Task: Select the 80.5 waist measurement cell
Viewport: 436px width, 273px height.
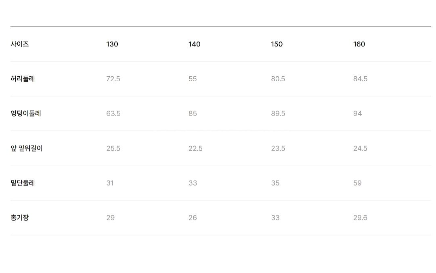Action: [x=278, y=79]
